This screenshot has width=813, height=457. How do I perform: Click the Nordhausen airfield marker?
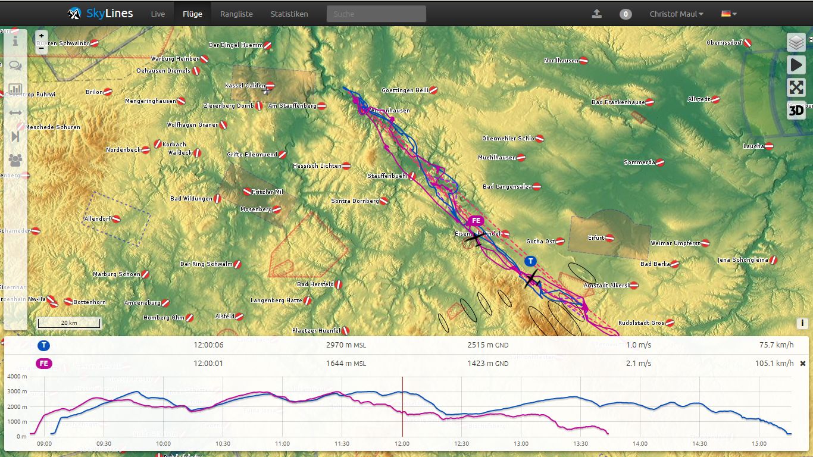click(584, 61)
